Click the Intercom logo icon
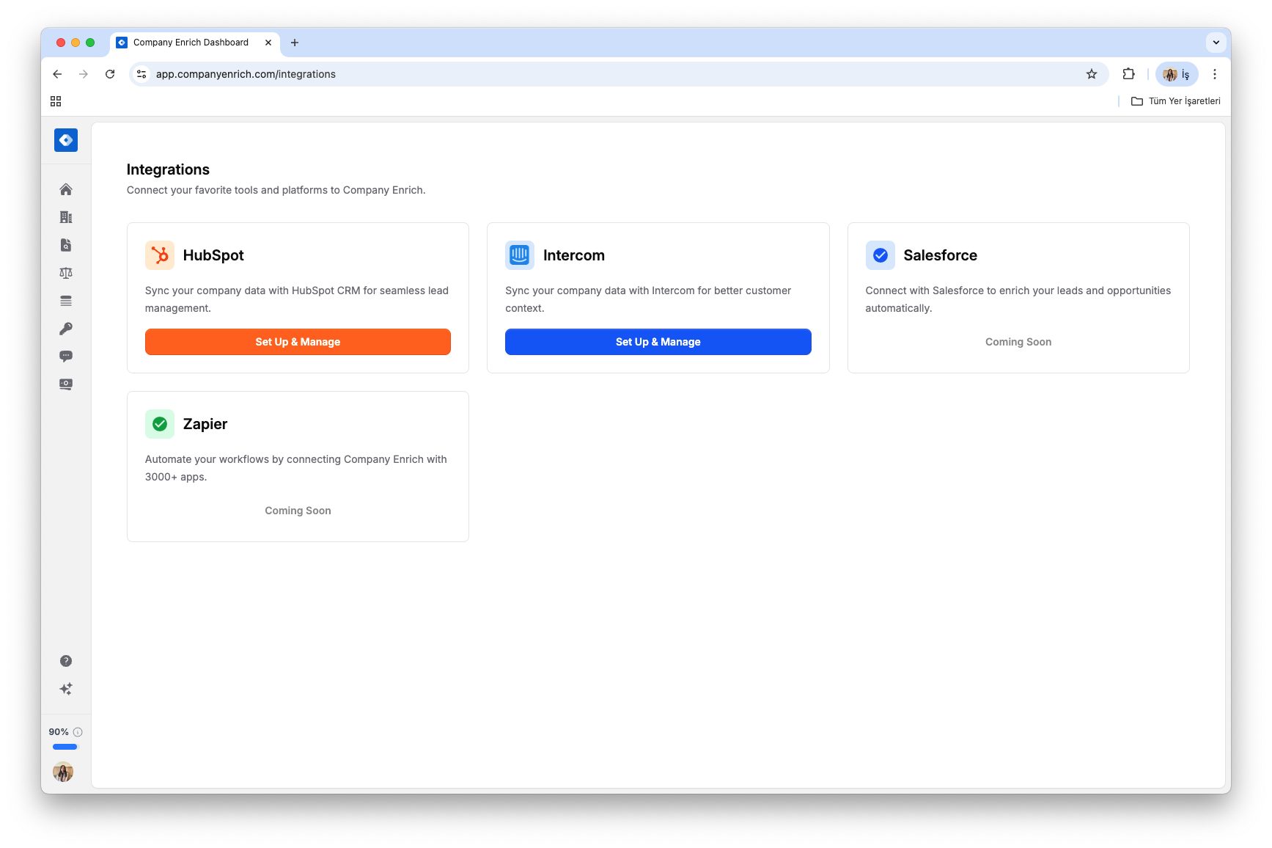The image size is (1272, 848). (520, 255)
